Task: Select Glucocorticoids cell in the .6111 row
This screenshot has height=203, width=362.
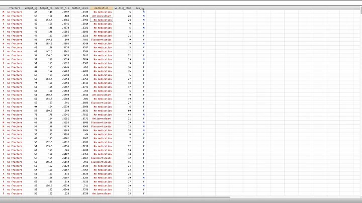Action: click(x=102, y=158)
